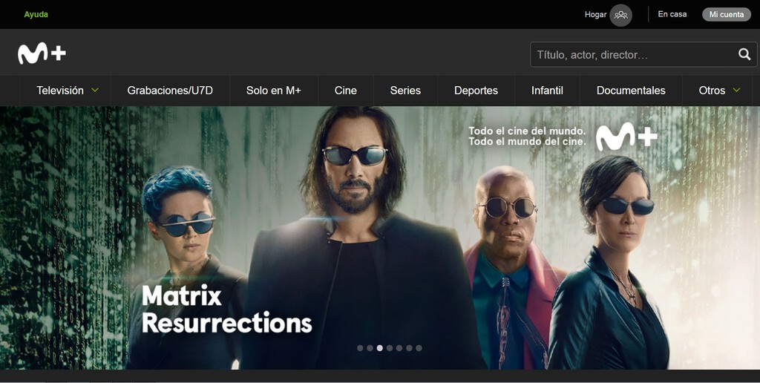The height and width of the screenshot is (383, 760).
Task: Open the Cine menu item
Action: 346,91
